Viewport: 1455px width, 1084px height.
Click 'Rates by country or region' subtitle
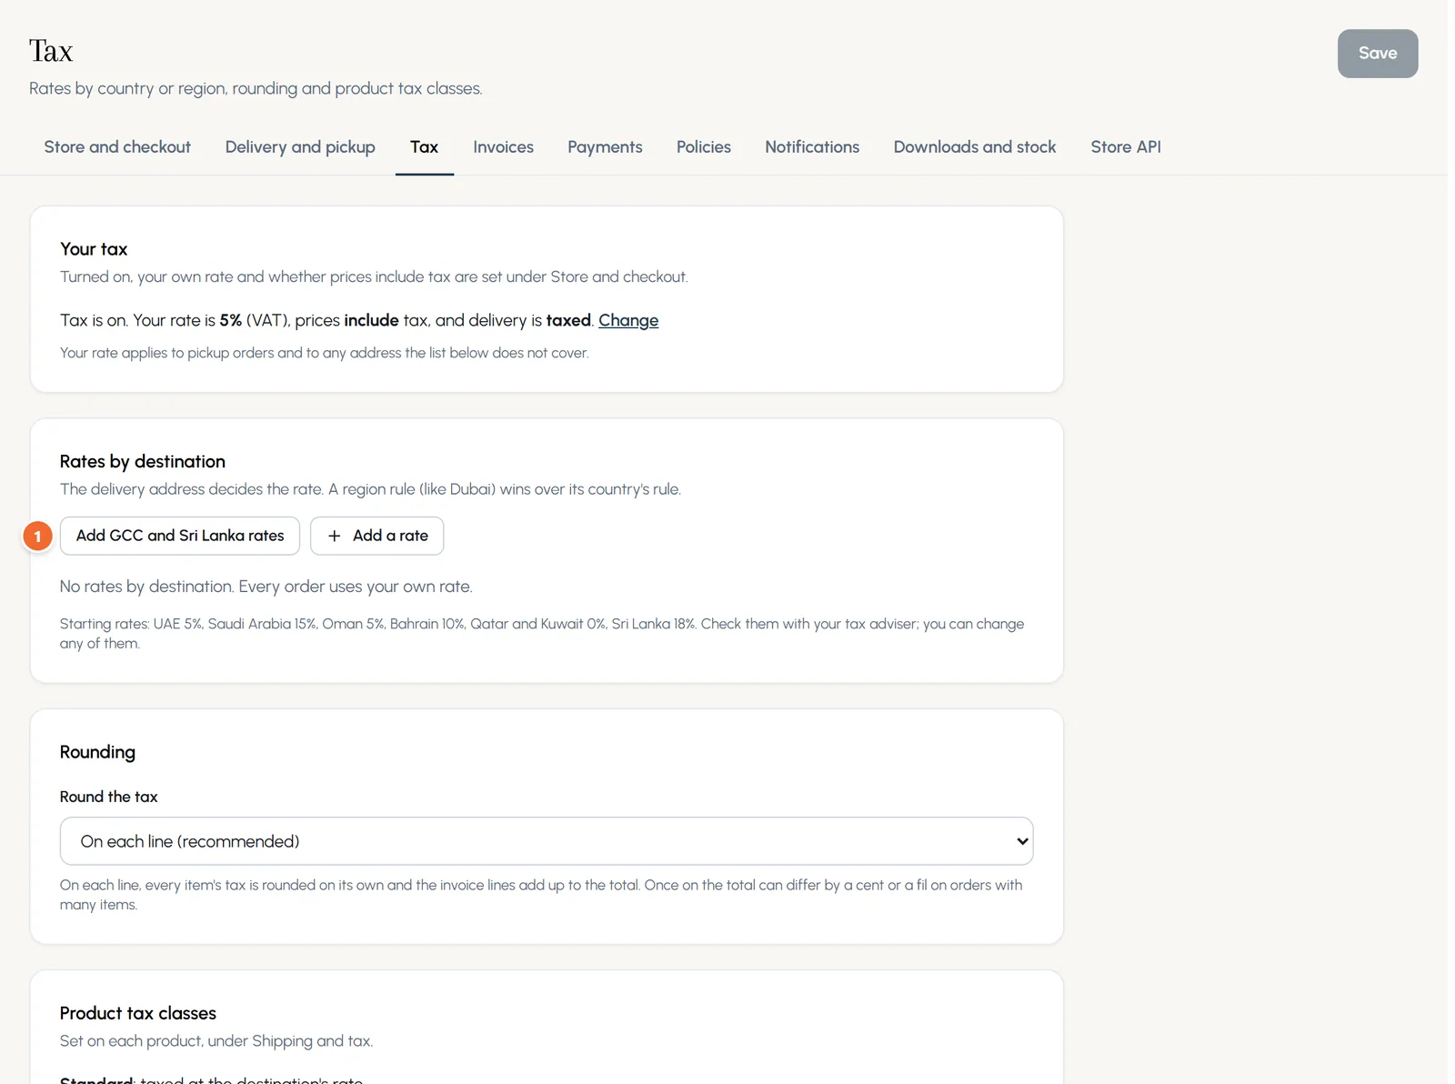256,88
